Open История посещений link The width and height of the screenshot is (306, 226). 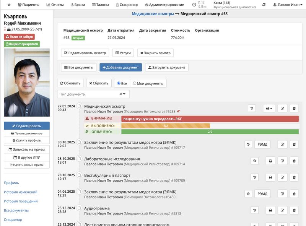pos(21,201)
